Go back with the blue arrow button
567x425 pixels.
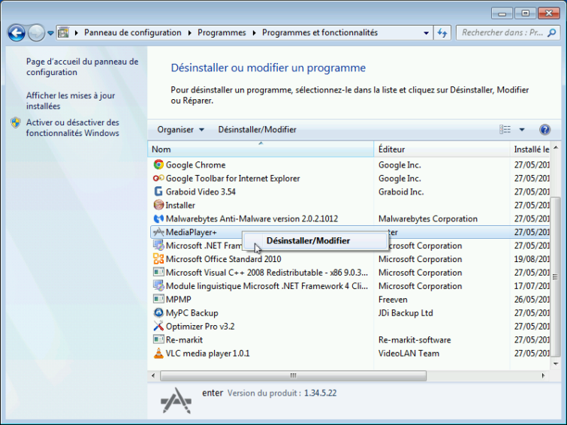(x=17, y=33)
